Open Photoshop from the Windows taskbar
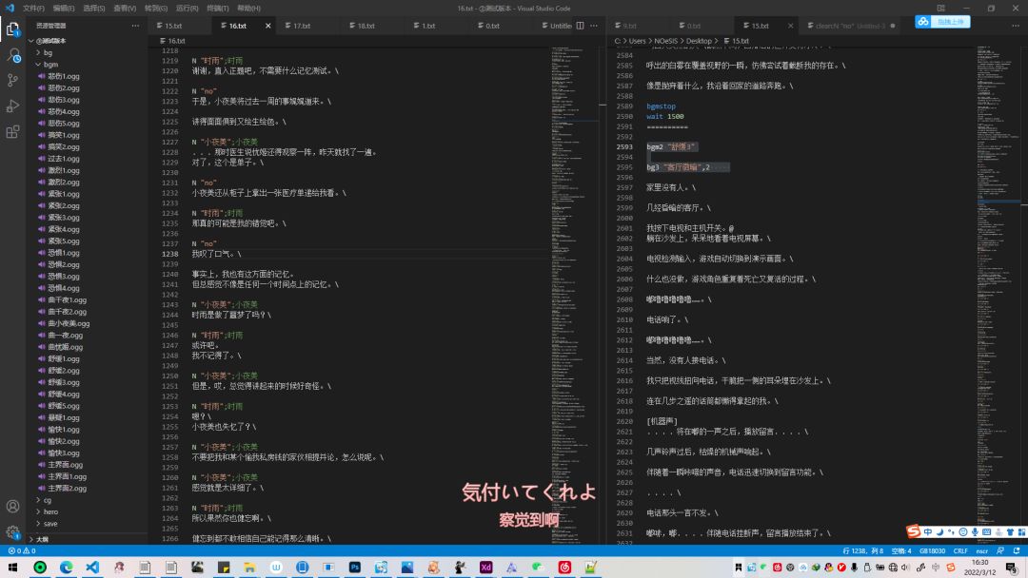 353,567
